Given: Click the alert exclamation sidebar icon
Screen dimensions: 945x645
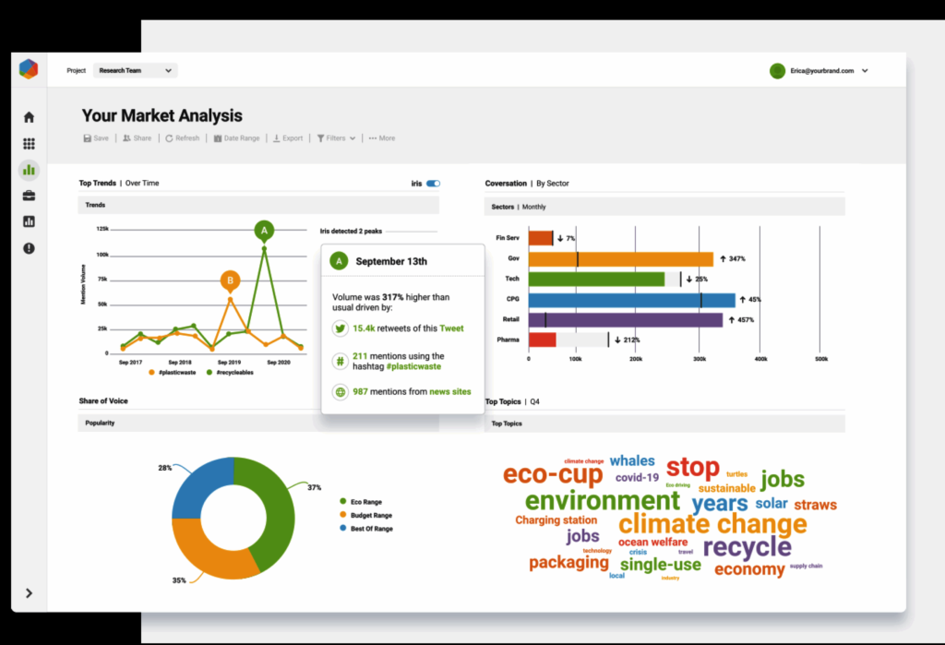Looking at the screenshot, I should pos(29,248).
